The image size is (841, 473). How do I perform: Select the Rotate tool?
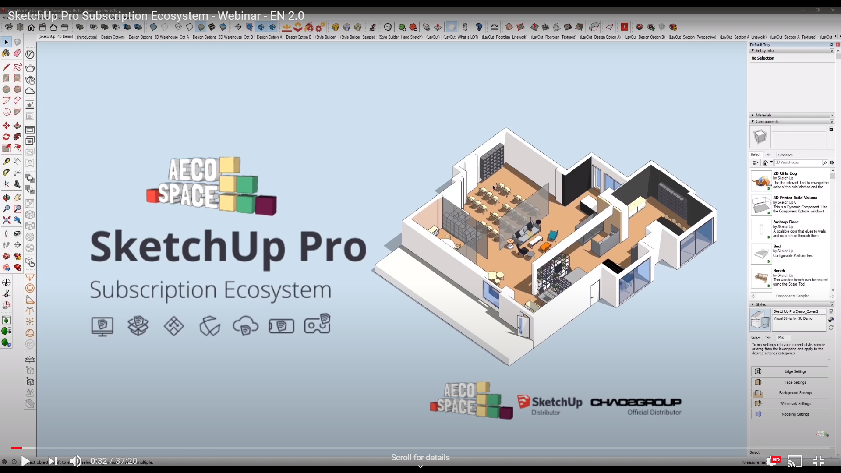click(x=6, y=137)
